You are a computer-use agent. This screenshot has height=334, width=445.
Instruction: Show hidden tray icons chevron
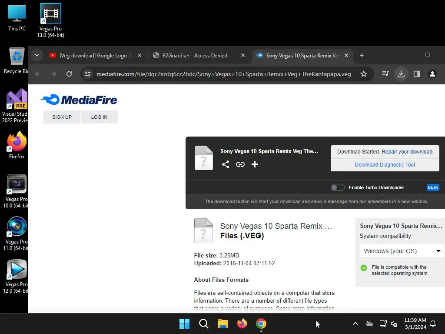(x=355, y=324)
